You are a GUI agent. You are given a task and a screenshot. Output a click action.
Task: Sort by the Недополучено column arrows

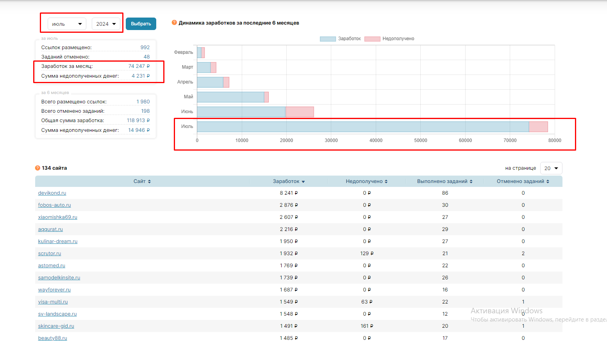point(386,181)
